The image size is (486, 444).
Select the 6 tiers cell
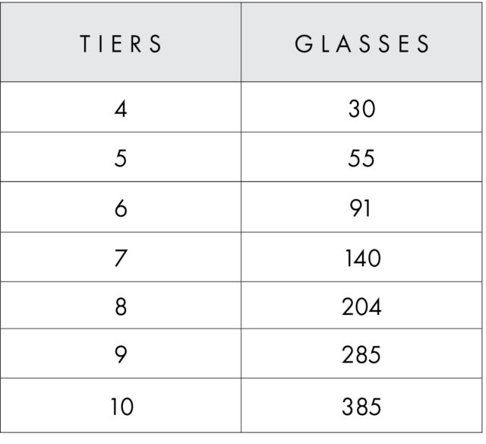click(x=121, y=208)
